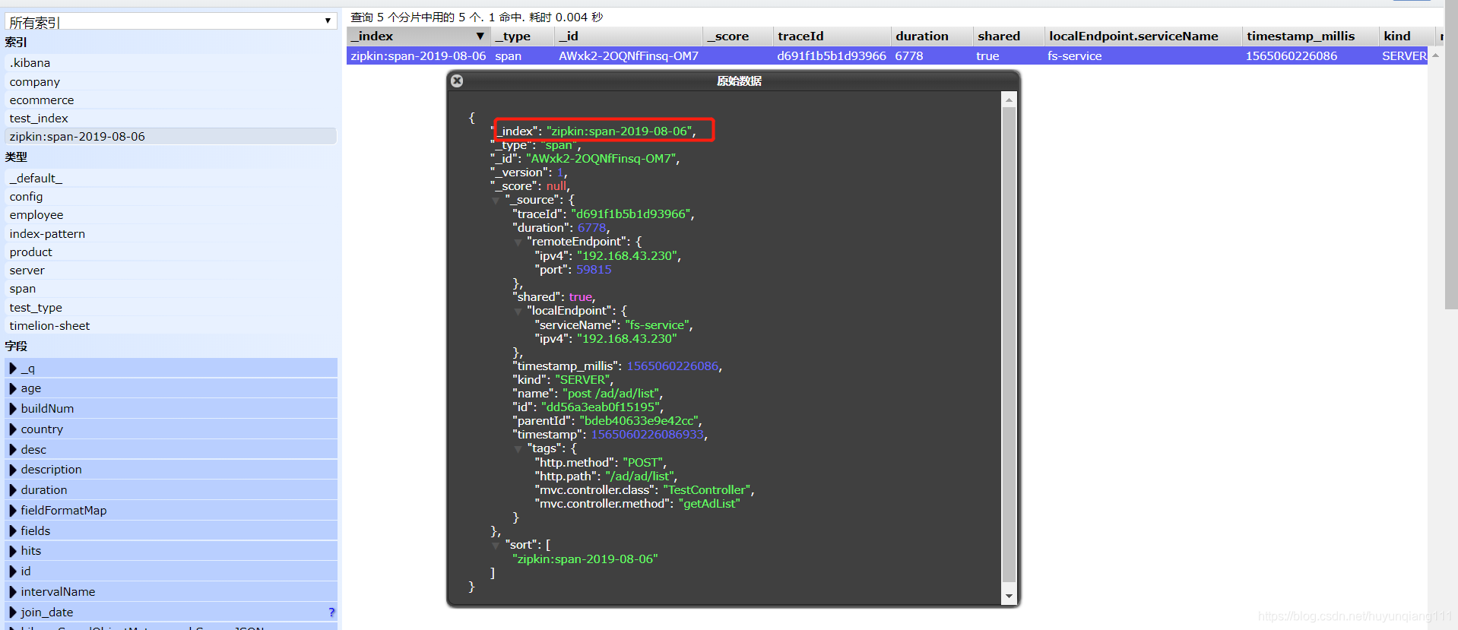Sort results by _id column
The image size is (1458, 630).
[x=629, y=36]
